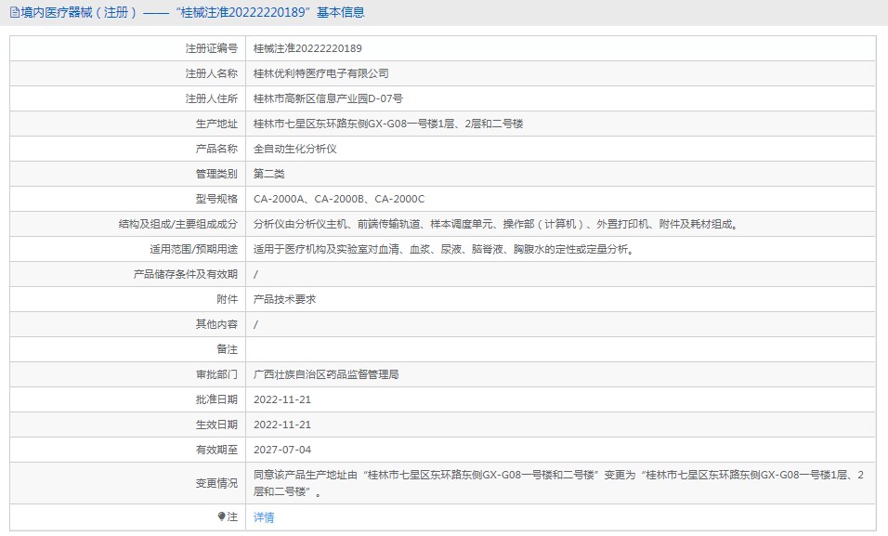Click the 产品名称 label
This screenshot has height=536, width=888.
(217, 149)
